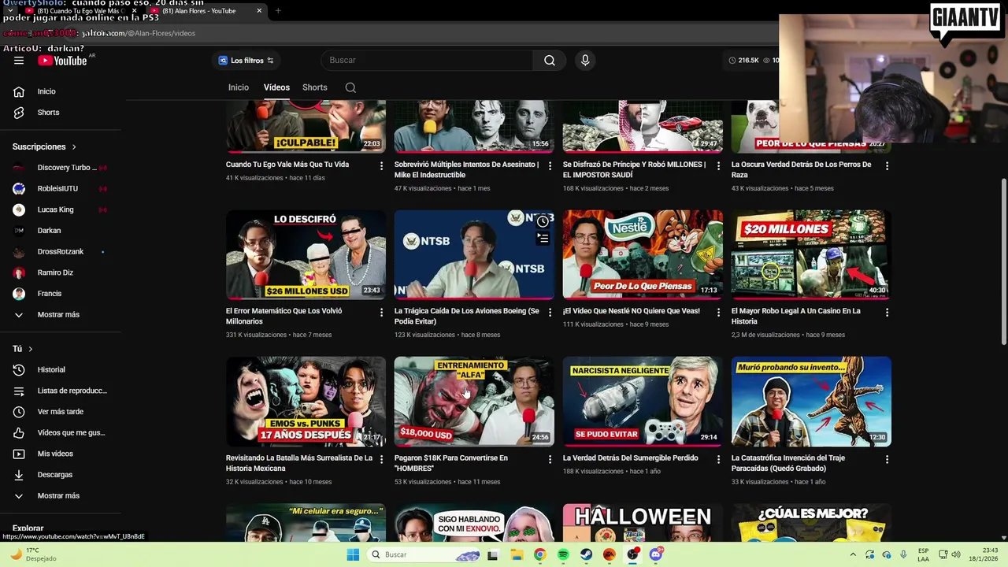The width and height of the screenshot is (1008, 567).
Task: Open options for Pagaron $18K video
Action: [550, 459]
